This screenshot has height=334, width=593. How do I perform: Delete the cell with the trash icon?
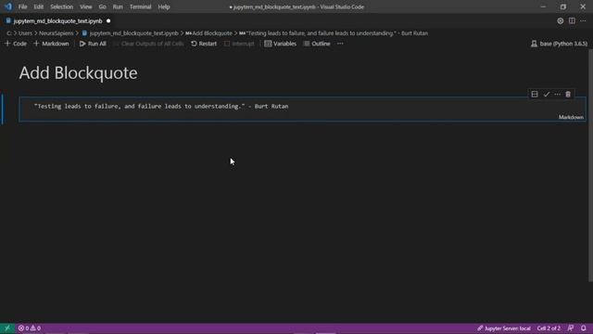(568, 95)
